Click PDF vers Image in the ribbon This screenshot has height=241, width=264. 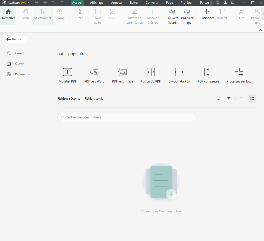click(x=187, y=17)
